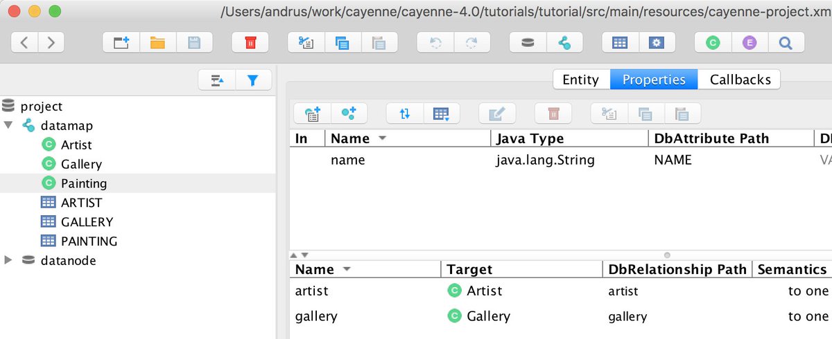832x339 pixels.
Task: Click the NAME DbAttribute path cell
Action: 731,160
